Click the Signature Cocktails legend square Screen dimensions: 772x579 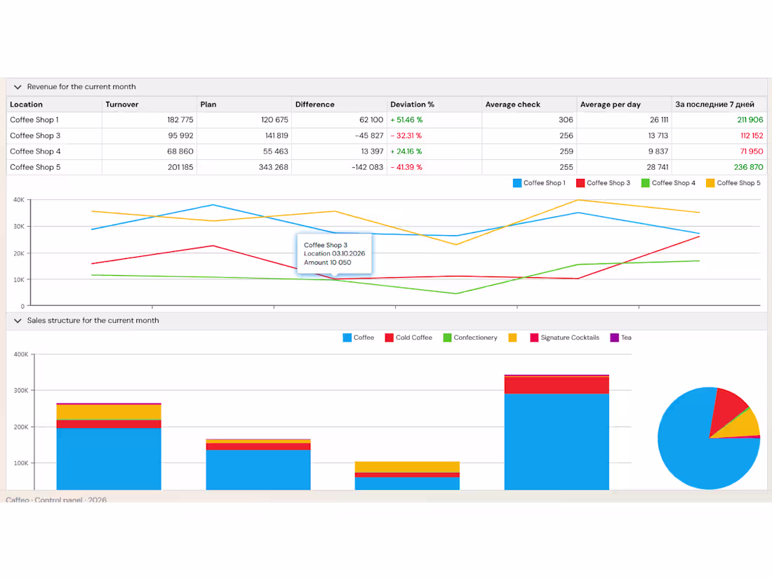(x=534, y=338)
